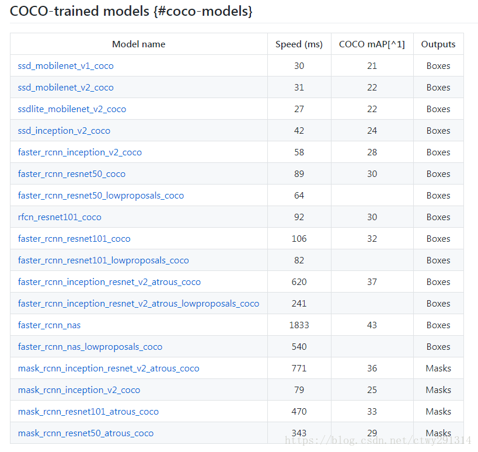Open the faster_rcnn_nas_lowproposals_coco link
Screen dimensions: 478x452
[90, 347]
